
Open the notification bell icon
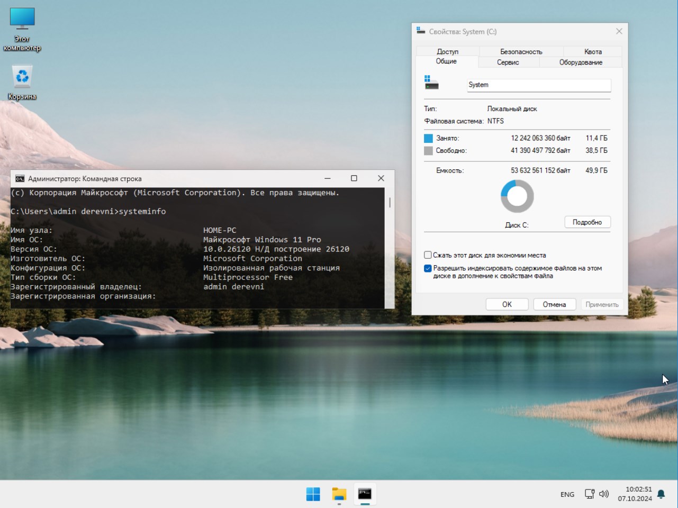pos(659,494)
